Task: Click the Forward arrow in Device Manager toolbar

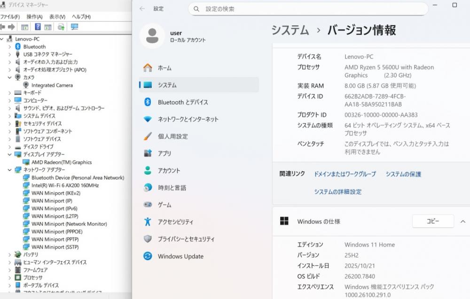Action: 11,27
